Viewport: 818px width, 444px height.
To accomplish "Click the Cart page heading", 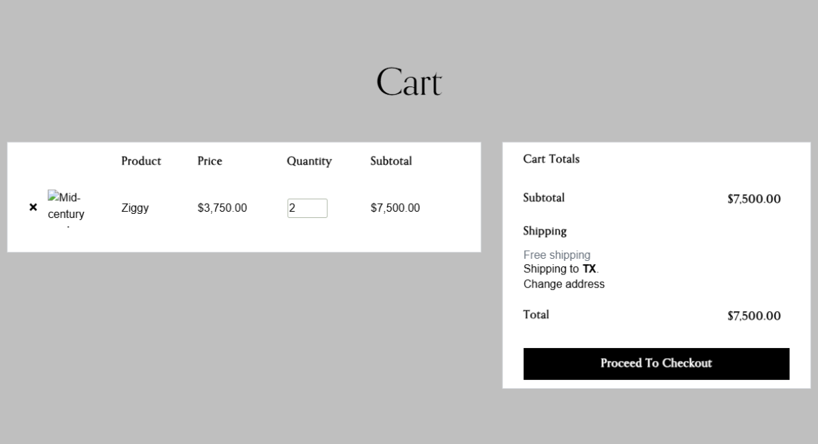I will point(408,82).
